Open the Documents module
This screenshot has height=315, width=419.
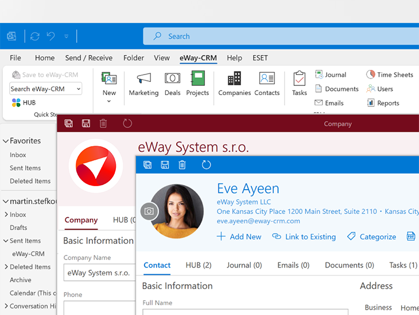click(x=337, y=89)
